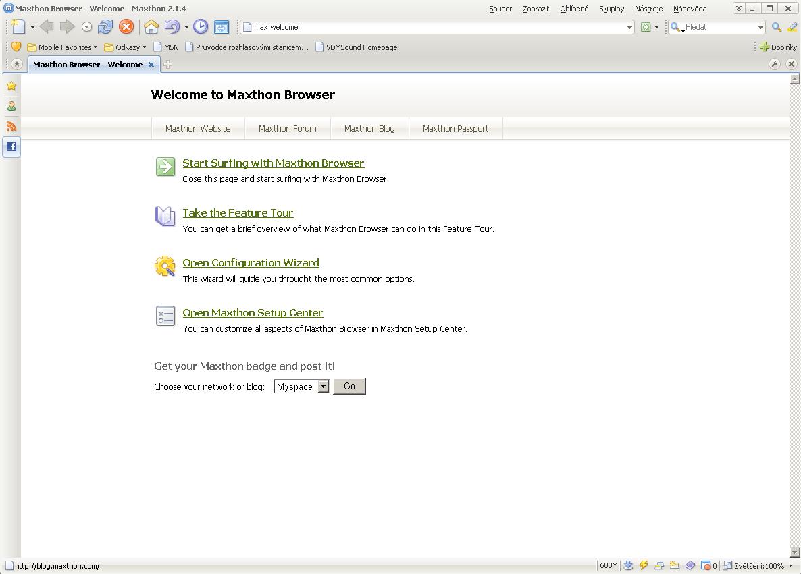Screen dimensions: 801x574
Task: Open the Skupiny menu
Action: [x=611, y=9]
